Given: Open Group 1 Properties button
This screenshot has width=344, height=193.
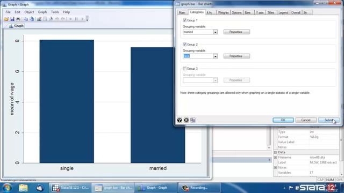Looking at the screenshot, I should (236, 32).
